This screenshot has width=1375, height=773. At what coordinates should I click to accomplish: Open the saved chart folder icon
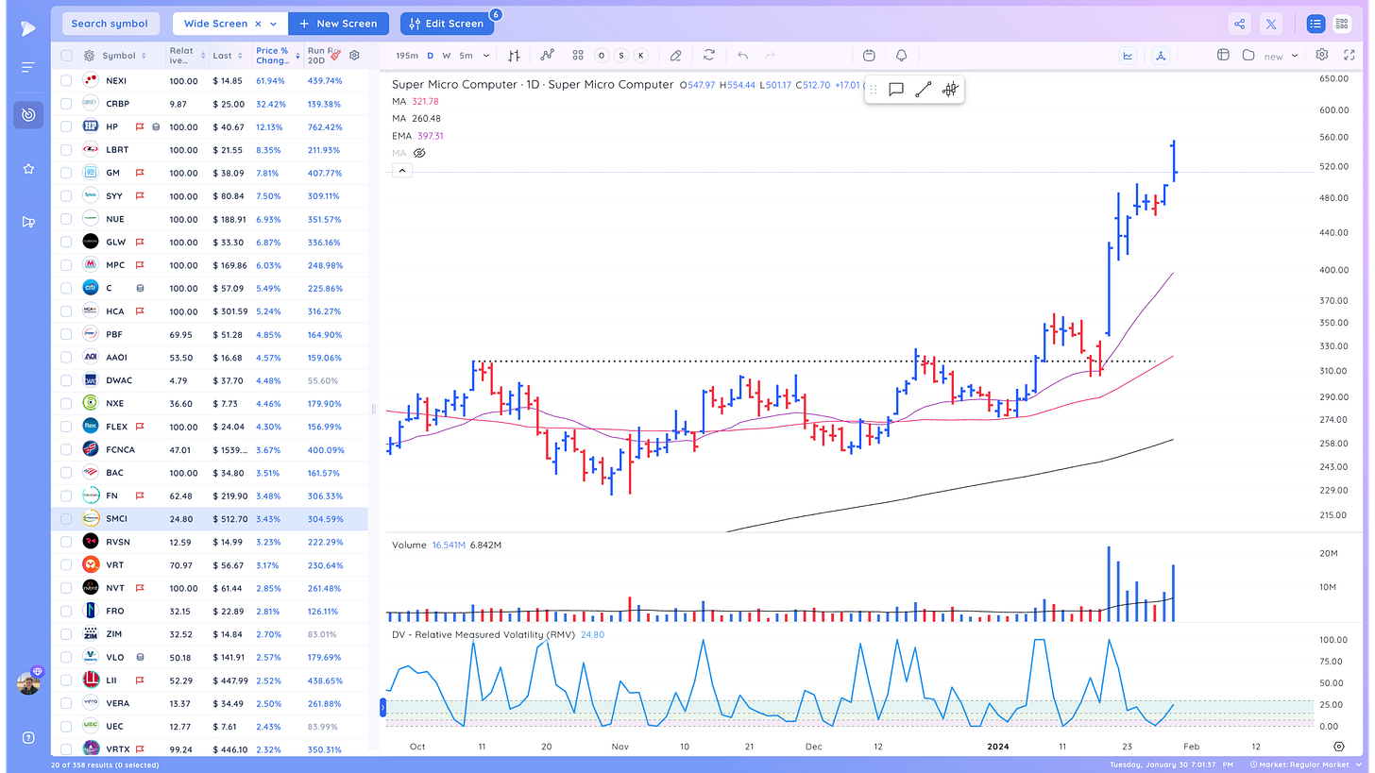[x=1248, y=56]
